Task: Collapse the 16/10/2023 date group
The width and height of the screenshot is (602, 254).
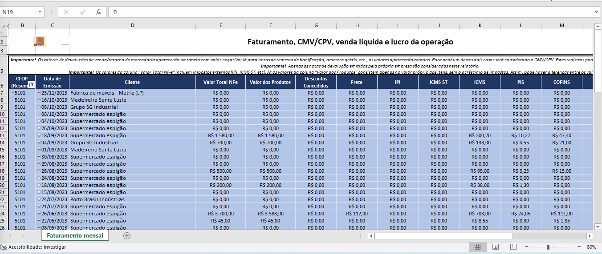Action: [x=39, y=100]
